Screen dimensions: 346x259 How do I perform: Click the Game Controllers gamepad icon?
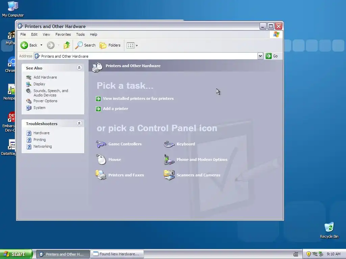click(x=101, y=144)
